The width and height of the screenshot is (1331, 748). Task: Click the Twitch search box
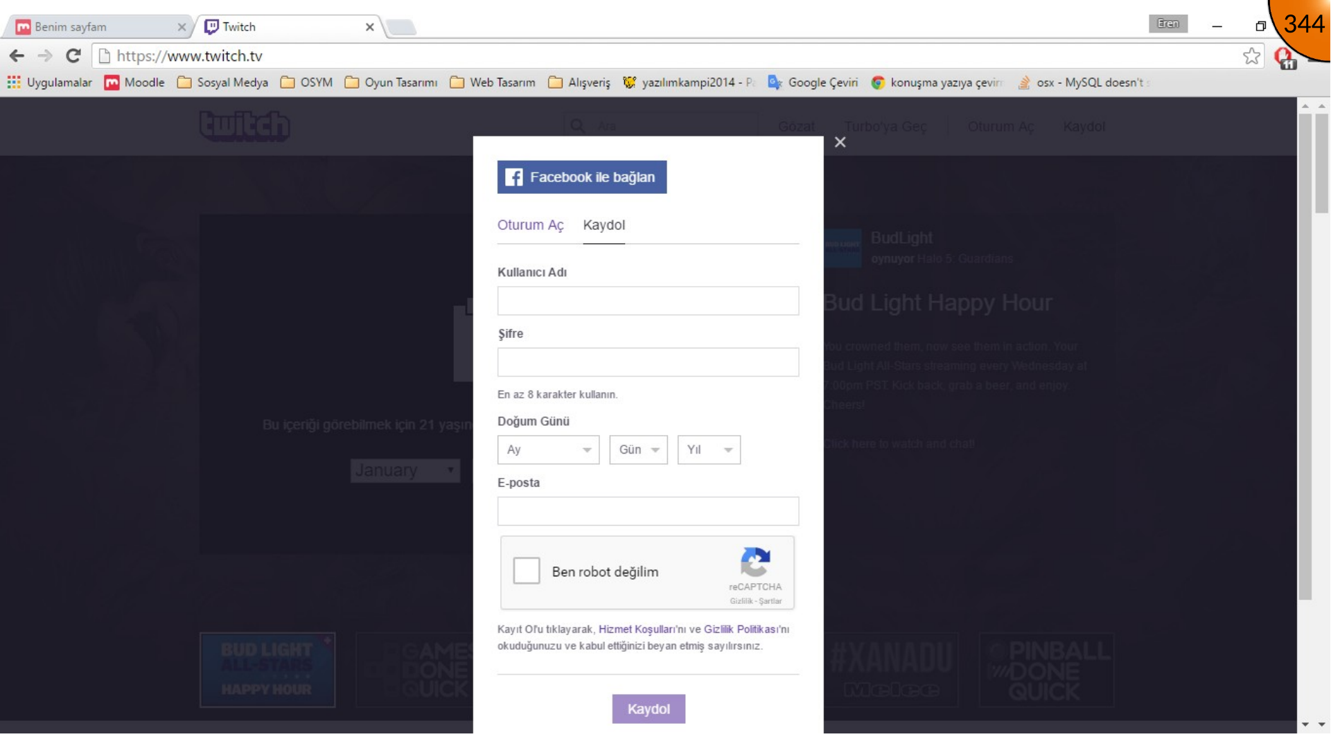tap(660, 126)
